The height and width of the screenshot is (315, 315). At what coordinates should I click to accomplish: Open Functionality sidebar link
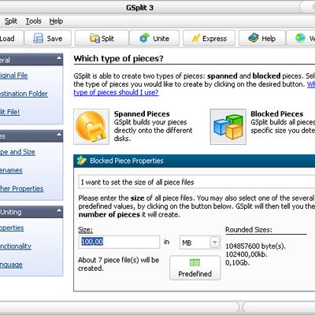[16, 246]
